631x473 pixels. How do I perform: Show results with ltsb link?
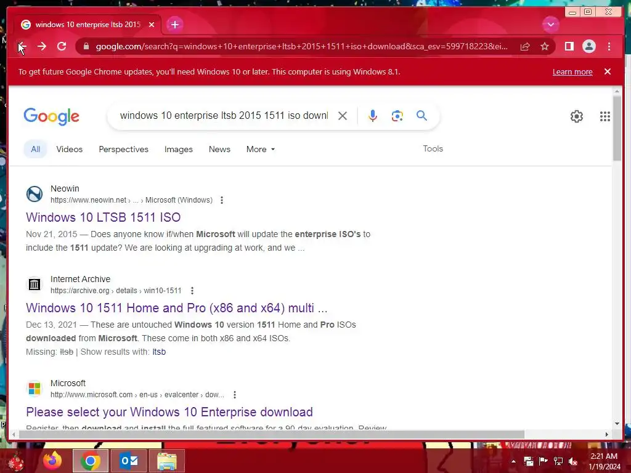point(159,352)
